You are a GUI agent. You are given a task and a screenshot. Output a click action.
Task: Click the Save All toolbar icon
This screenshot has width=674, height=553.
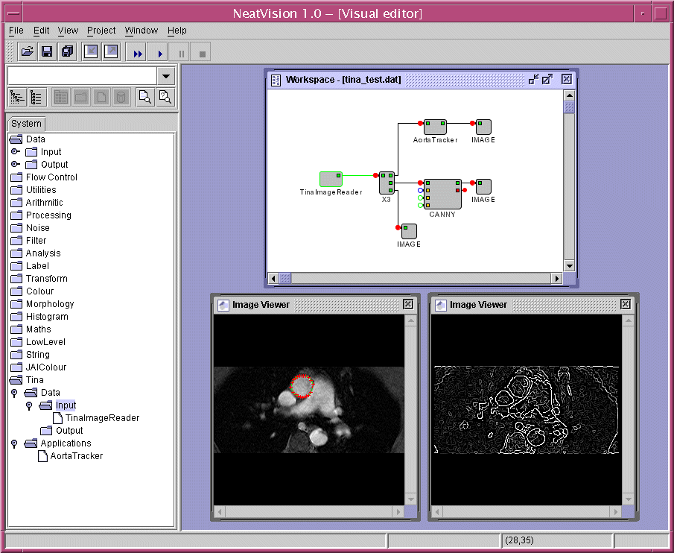coord(67,51)
